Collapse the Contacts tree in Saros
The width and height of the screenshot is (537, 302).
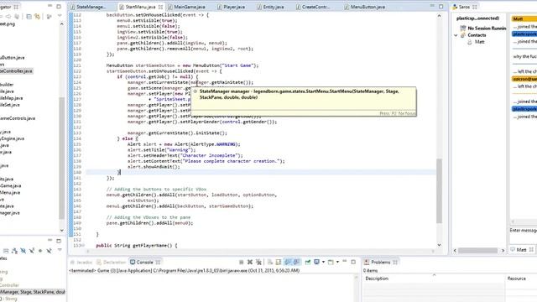pos(456,35)
